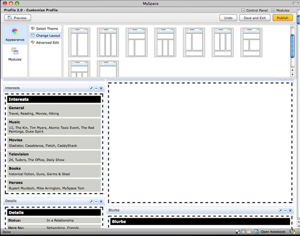Click 'Gladiator, Casablanca, Fletch, CaddyShack' text

(x=43, y=146)
